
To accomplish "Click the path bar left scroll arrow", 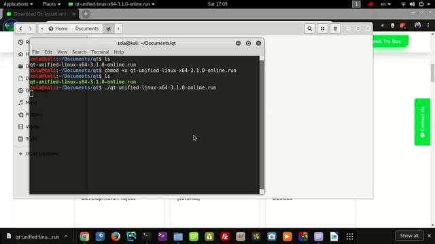I will (x=42, y=28).
